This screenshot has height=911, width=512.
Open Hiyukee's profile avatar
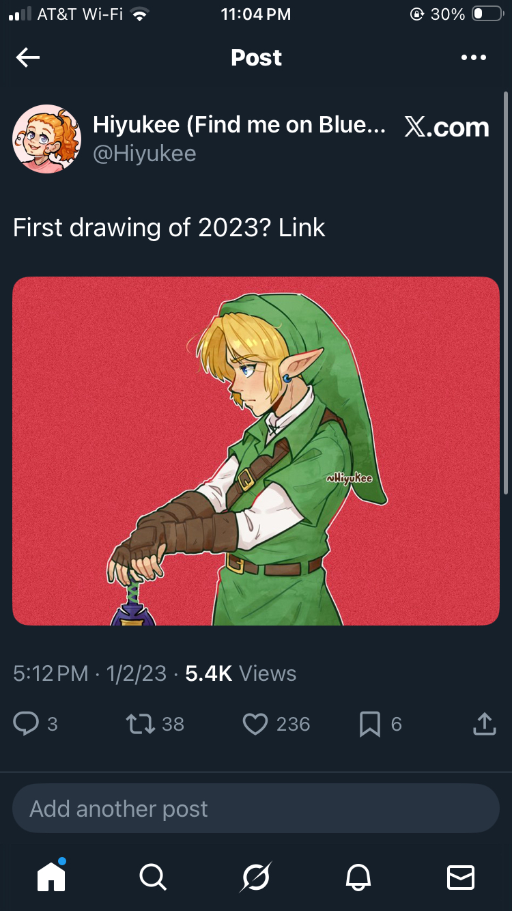point(46,139)
